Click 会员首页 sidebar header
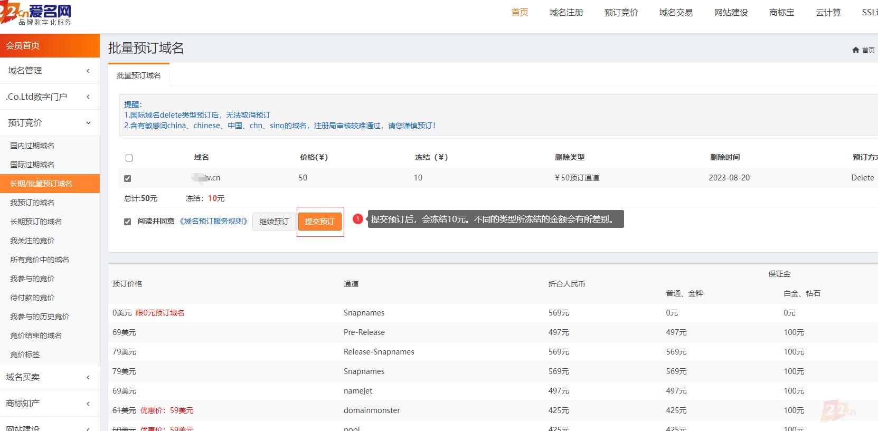Image resolution: width=878 pixels, height=431 pixels. (x=50, y=45)
